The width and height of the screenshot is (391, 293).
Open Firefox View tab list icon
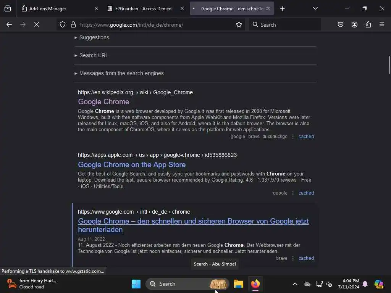coord(8,9)
